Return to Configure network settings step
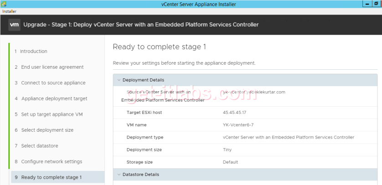Screen dimensions: 382x185 pos(52,161)
